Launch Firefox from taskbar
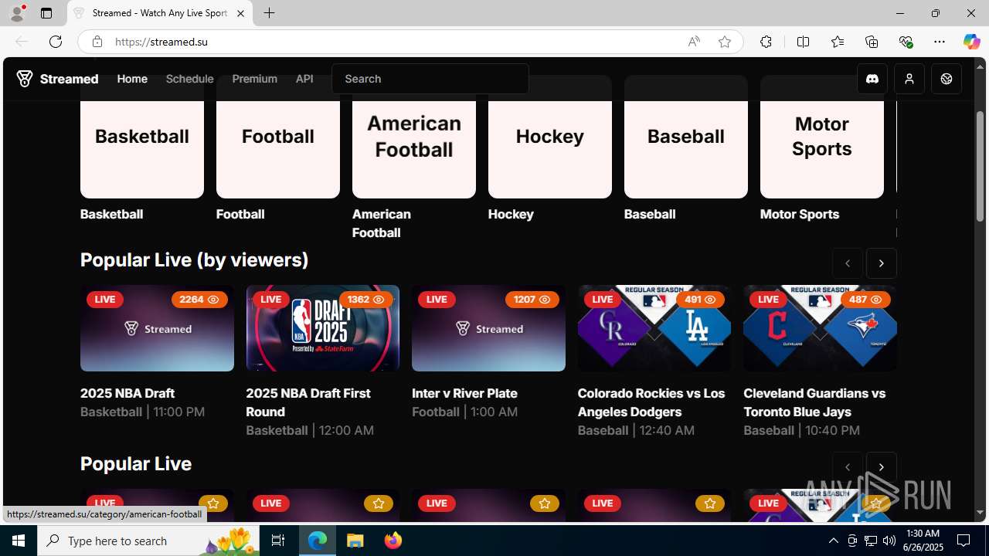Image resolution: width=989 pixels, height=556 pixels. point(393,541)
